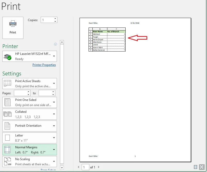Increment the starting page number
The width and height of the screenshot is (207, 172).
[28, 92]
